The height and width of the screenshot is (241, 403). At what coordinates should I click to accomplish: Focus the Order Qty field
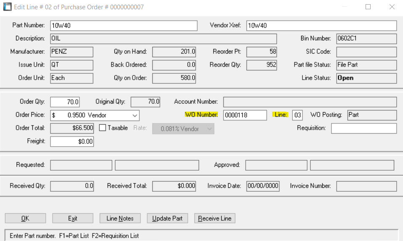pos(65,102)
